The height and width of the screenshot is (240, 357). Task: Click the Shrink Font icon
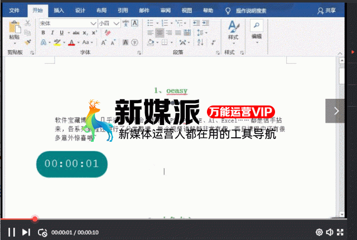click(113, 42)
